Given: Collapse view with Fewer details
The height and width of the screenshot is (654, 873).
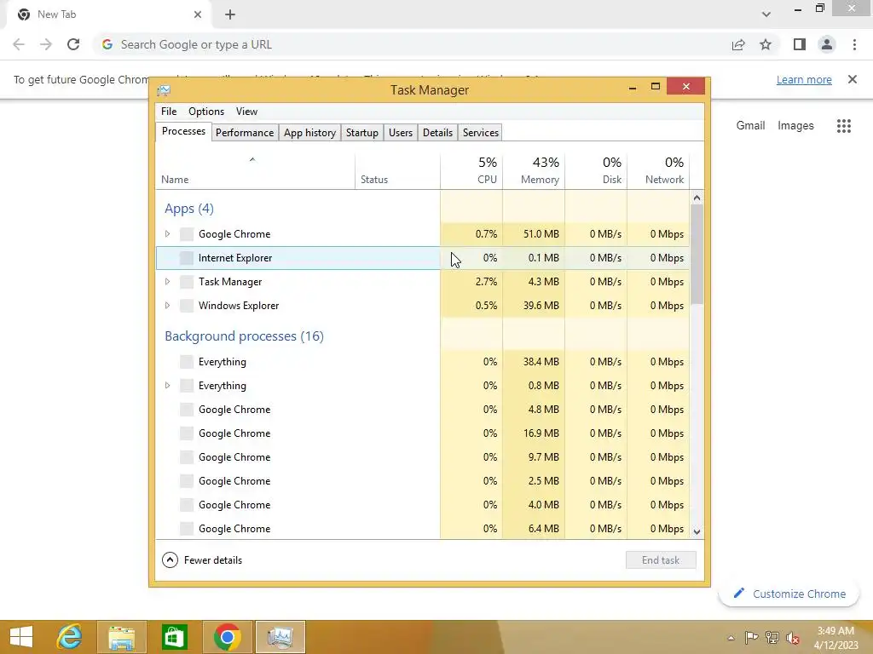Looking at the screenshot, I should pyautogui.click(x=202, y=560).
